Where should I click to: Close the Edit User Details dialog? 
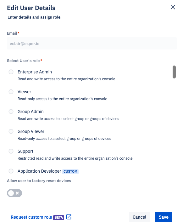[x=173, y=7]
